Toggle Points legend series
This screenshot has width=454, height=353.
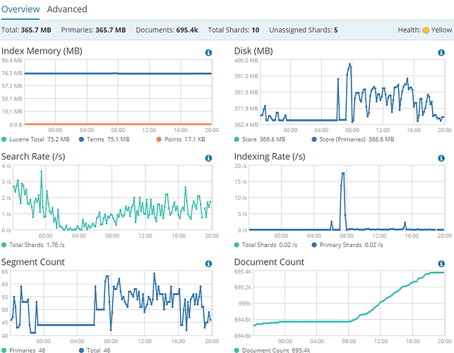coord(181,139)
